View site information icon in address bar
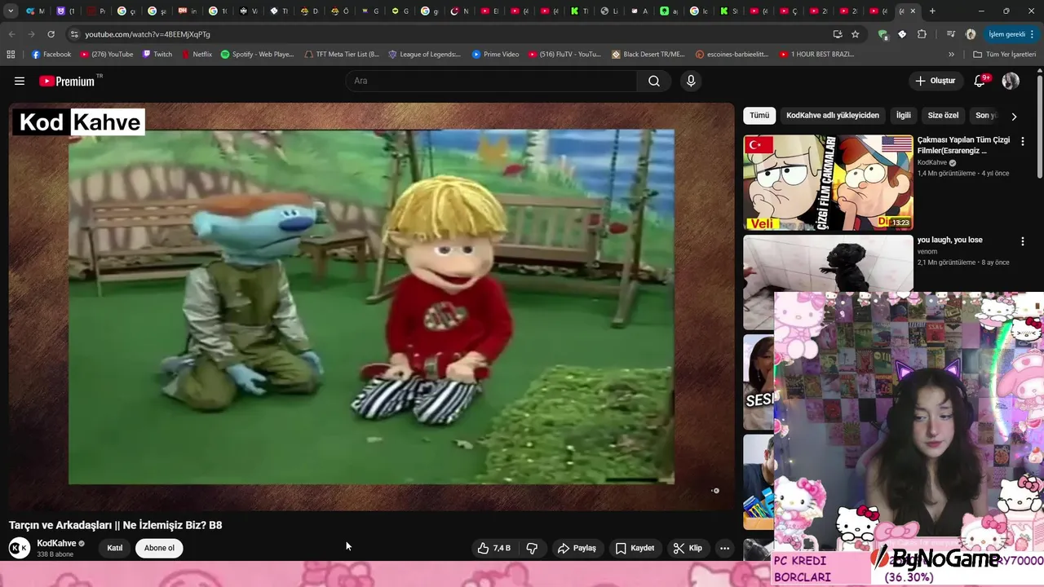Image resolution: width=1044 pixels, height=587 pixels. pos(74,34)
